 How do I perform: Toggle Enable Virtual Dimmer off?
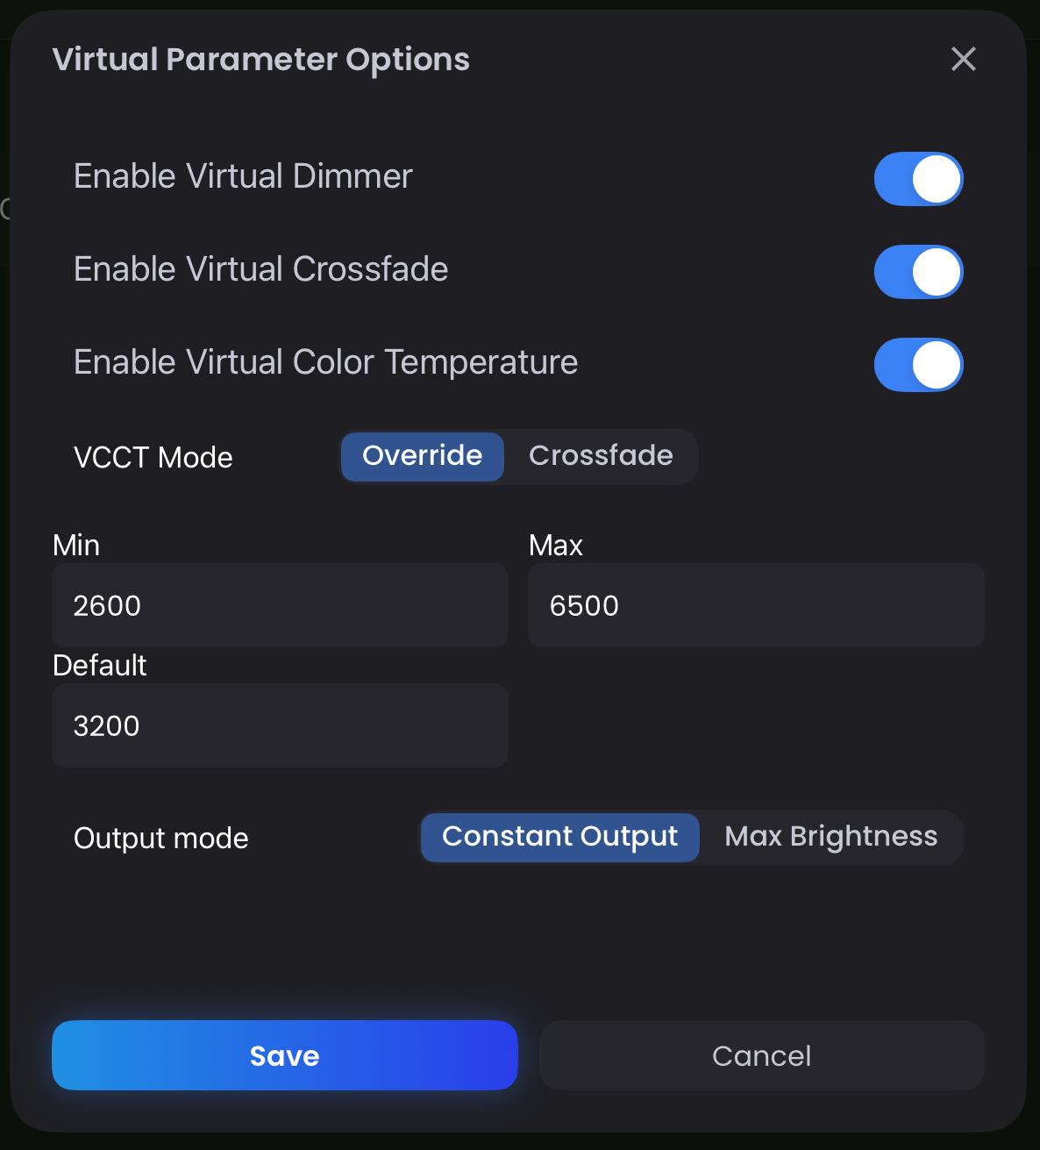(918, 178)
